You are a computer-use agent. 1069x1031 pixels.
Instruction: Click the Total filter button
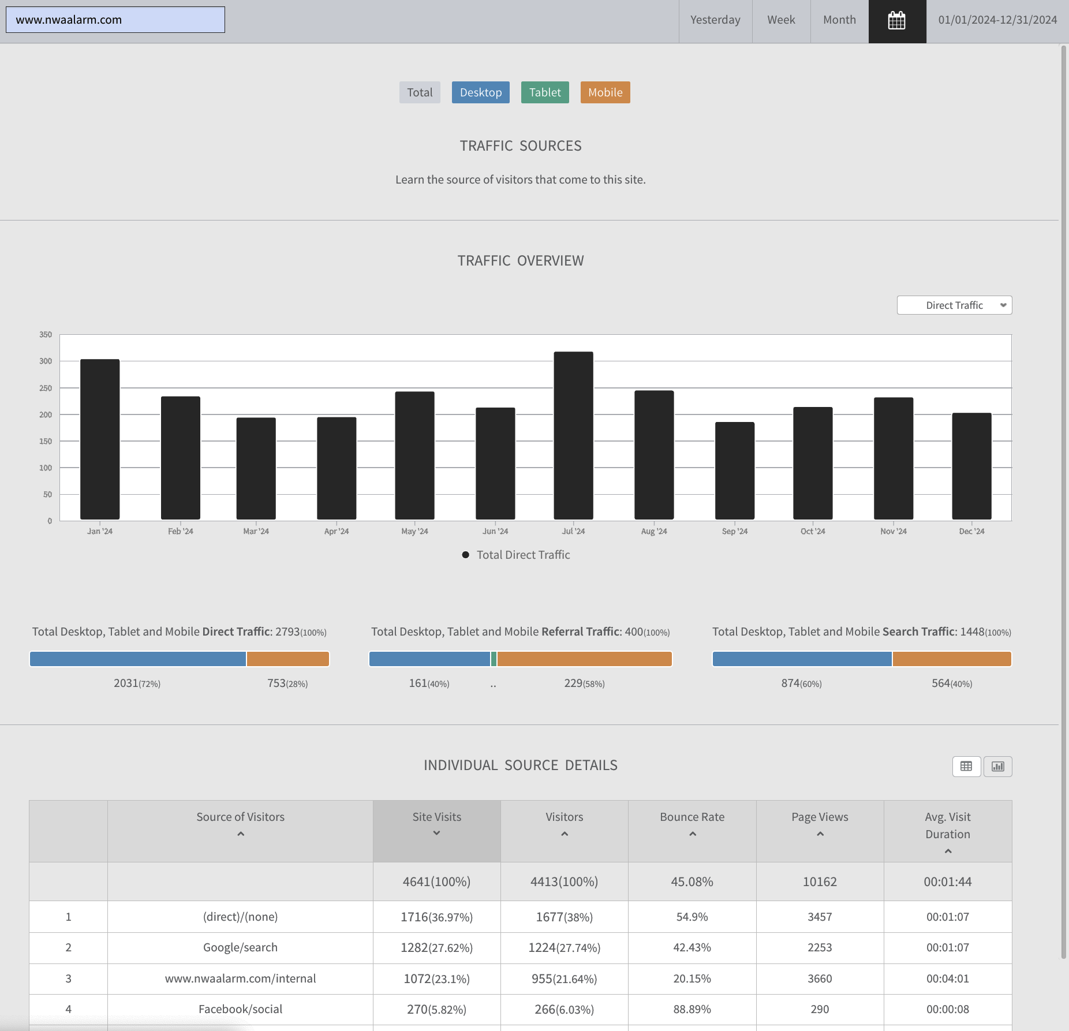point(420,92)
